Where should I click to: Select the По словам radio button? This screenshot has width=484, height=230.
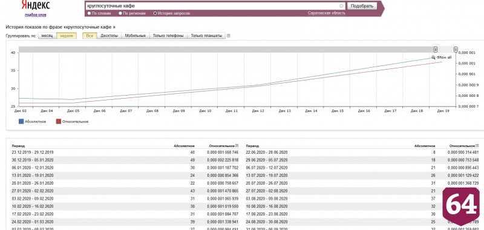[x=90, y=13]
